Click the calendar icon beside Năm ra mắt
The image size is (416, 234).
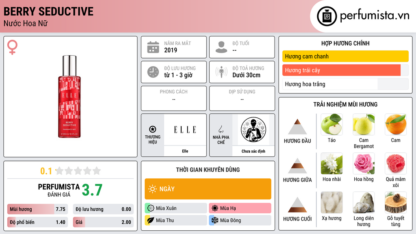[153, 47]
